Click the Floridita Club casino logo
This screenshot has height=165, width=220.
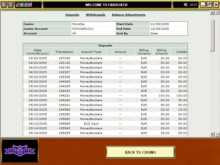click(20, 150)
